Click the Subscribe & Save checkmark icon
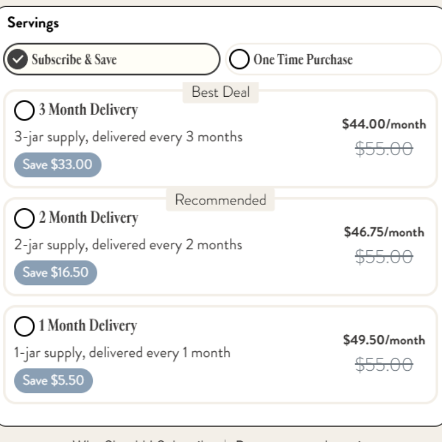Image resolution: width=442 pixels, height=442 pixels. click(x=18, y=59)
